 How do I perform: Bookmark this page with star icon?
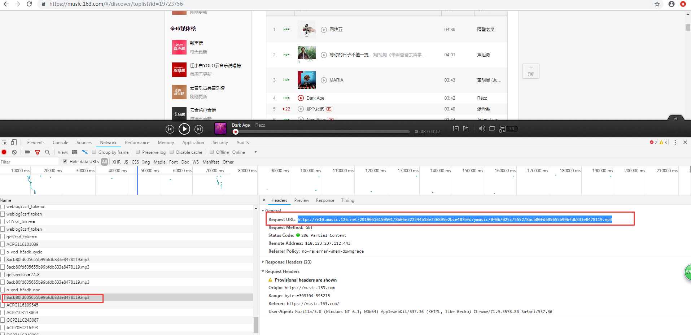tap(657, 4)
